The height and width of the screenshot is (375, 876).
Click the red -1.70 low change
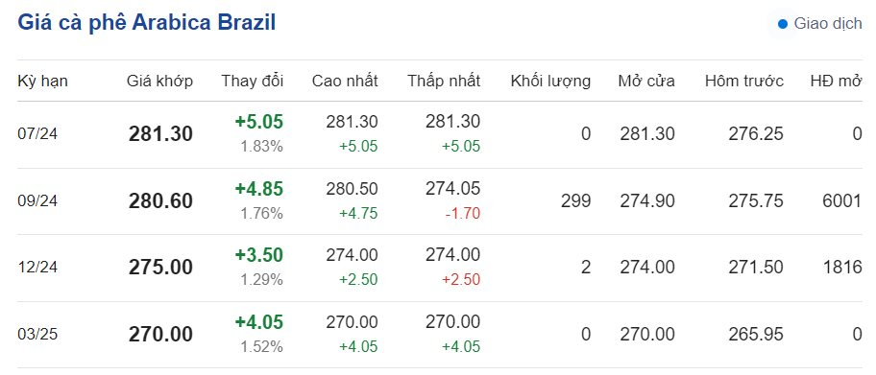point(463,213)
